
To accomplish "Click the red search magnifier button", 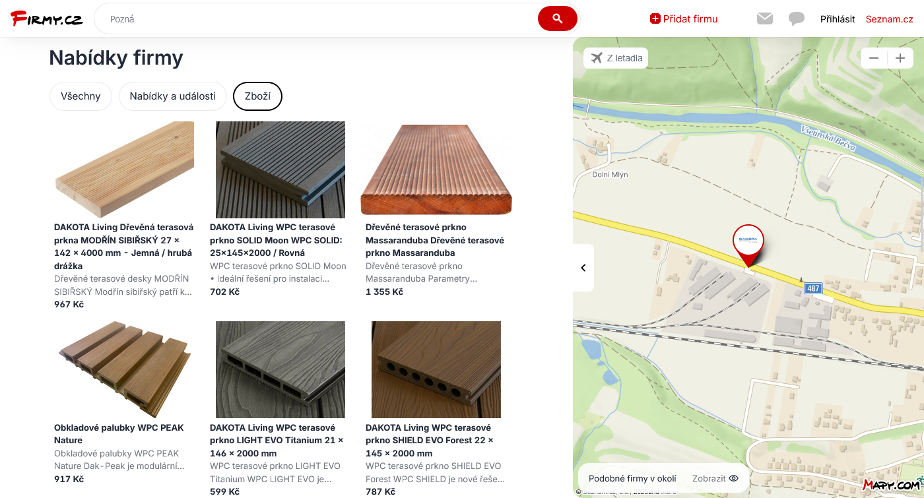I will 558,18.
